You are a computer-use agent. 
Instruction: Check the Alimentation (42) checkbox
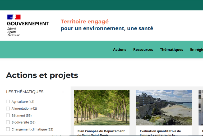pyautogui.click(x=8, y=109)
